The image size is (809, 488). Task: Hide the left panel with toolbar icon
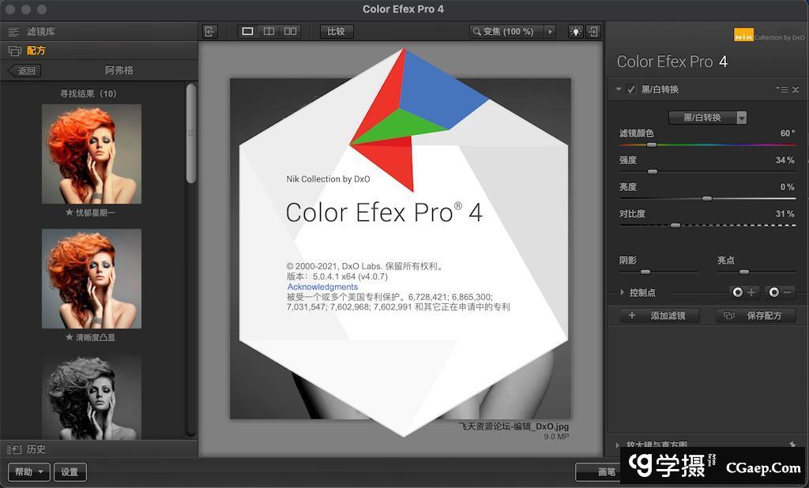209,32
